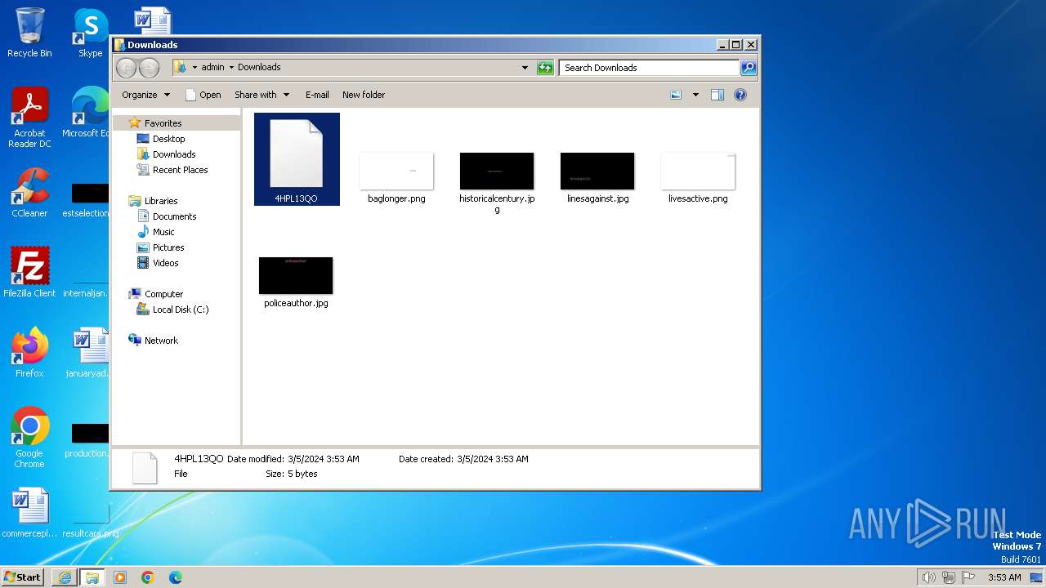1046x588 pixels.
Task: Select Recent Places in navigation pane
Action: click(180, 170)
